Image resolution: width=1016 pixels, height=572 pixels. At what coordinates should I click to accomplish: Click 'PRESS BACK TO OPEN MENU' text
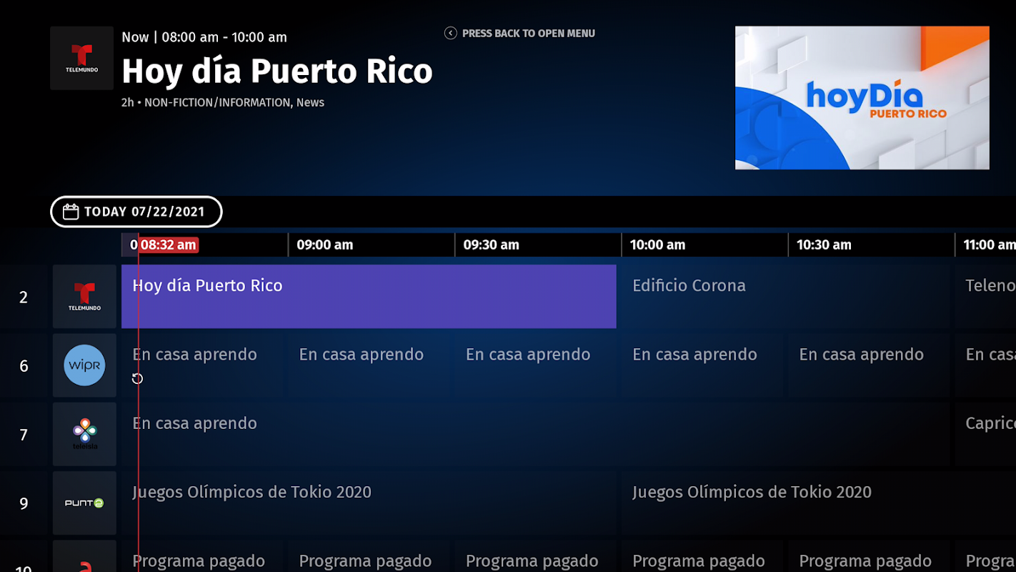coord(529,33)
